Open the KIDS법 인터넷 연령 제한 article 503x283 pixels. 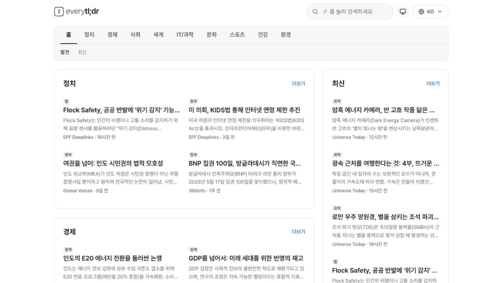click(x=244, y=110)
